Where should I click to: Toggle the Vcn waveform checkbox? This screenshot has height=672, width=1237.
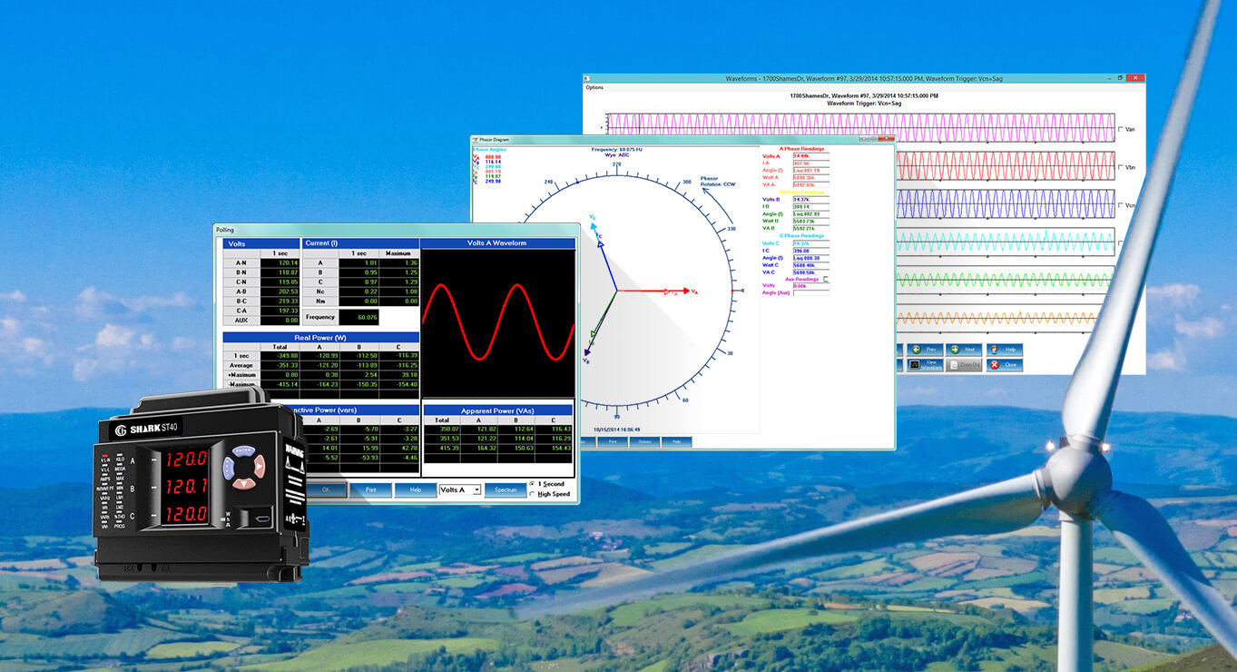[1121, 205]
